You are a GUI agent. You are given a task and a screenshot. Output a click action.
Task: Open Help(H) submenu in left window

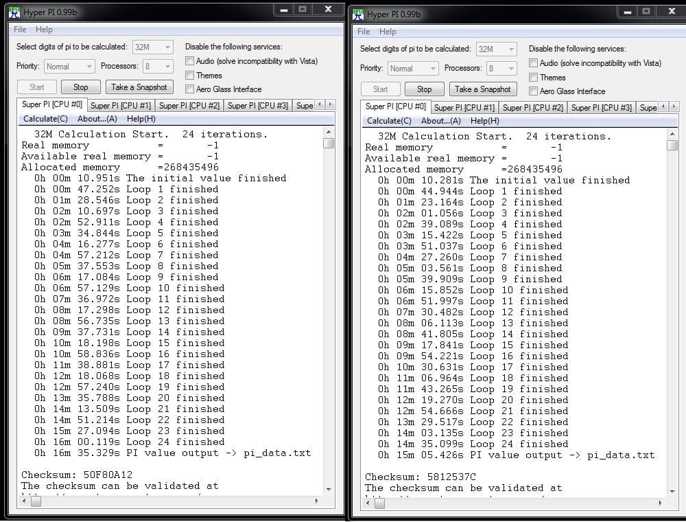click(x=141, y=119)
